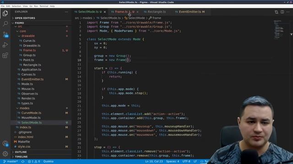The height and width of the screenshot is (164, 293).
Task: Open CurveMode.ts in the explorer
Action: point(41,113)
